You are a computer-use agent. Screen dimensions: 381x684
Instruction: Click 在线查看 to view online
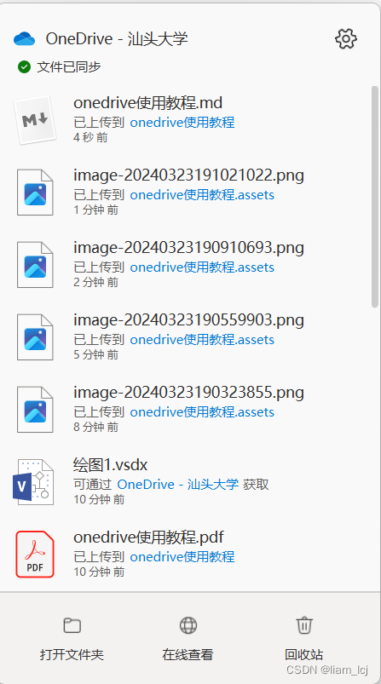pyautogui.click(x=188, y=638)
